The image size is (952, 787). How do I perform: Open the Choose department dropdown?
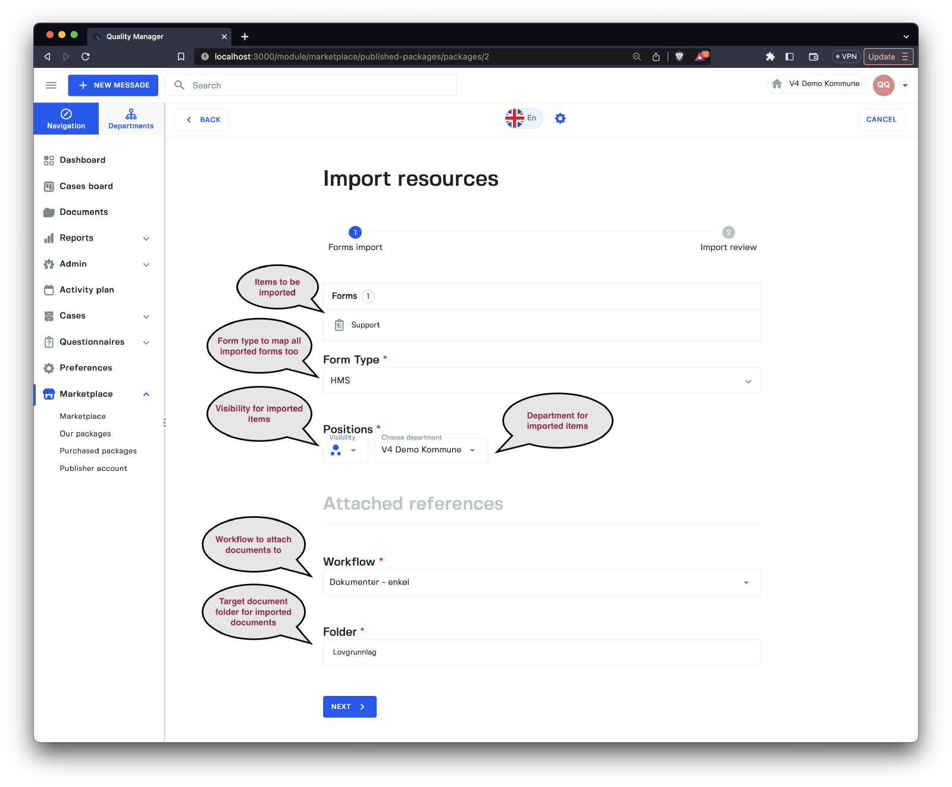(430, 450)
